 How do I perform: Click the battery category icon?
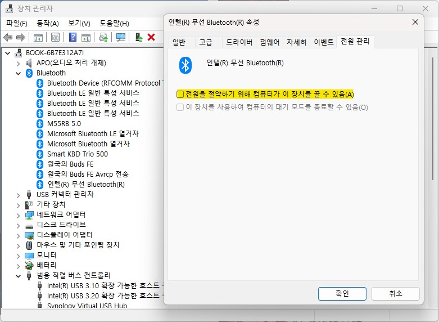pyautogui.click(x=29, y=265)
